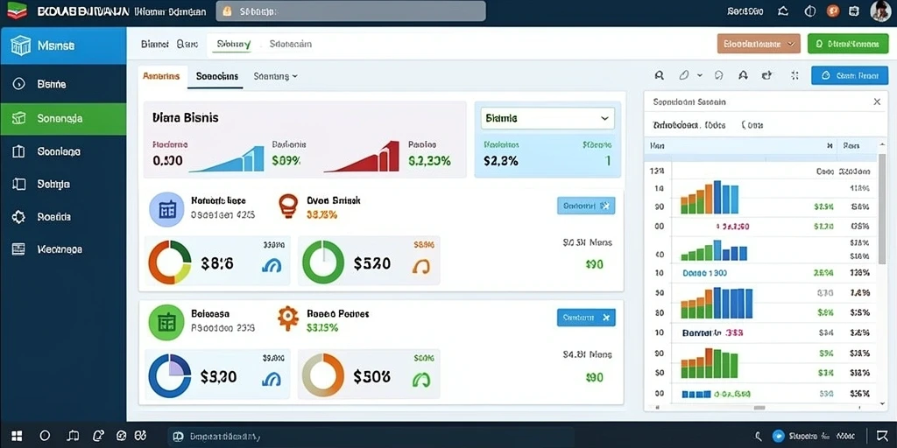The width and height of the screenshot is (897, 448).
Task: Close the right side chart panel
Action: coord(876,101)
